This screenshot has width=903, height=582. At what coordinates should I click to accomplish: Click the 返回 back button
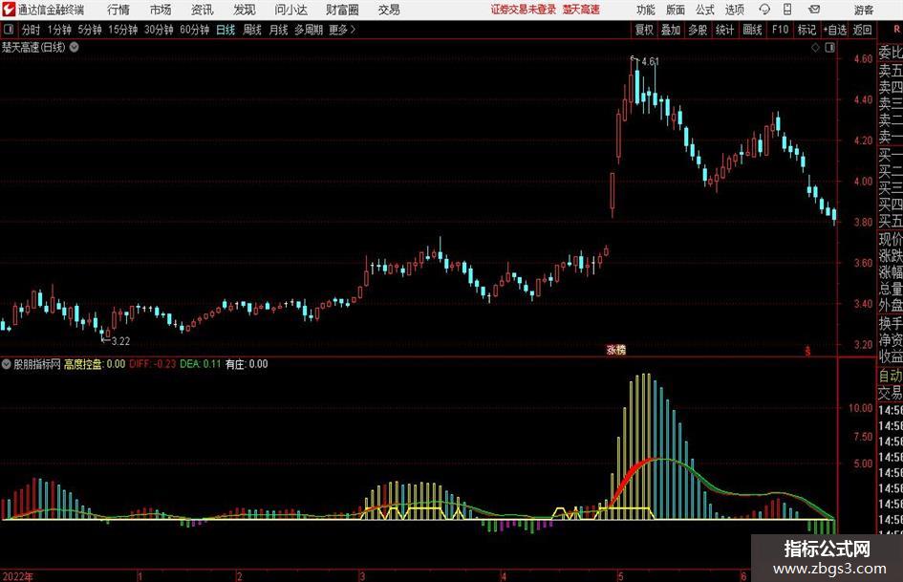click(862, 30)
